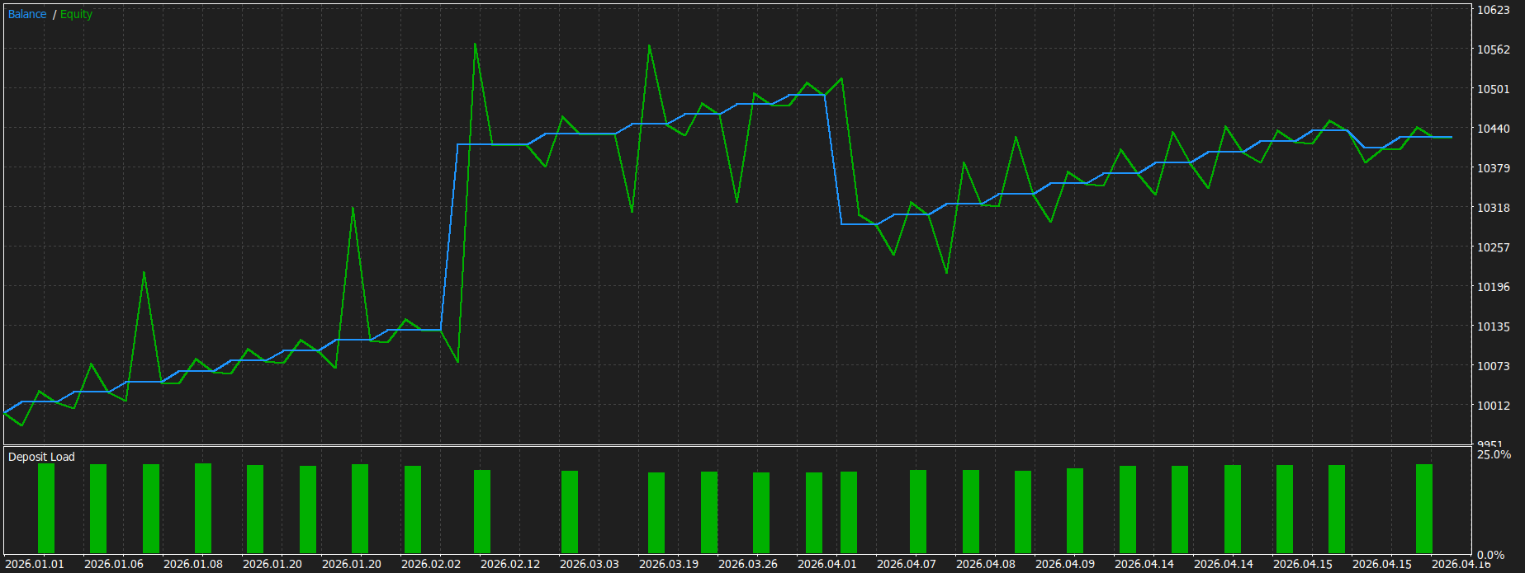Select the Deposit Load panel title
Screen dimensions: 1525x573
(x=41, y=457)
